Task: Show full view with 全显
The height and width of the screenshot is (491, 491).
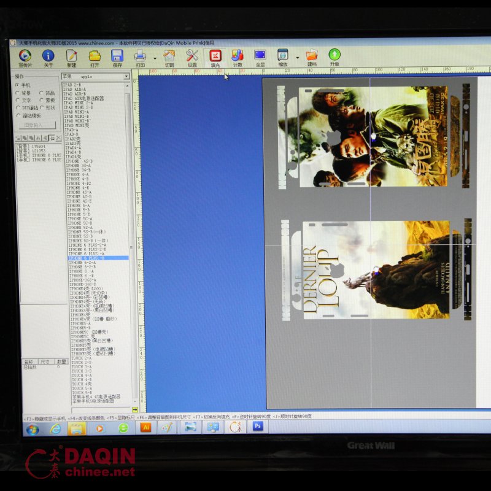Action: pyautogui.click(x=260, y=58)
